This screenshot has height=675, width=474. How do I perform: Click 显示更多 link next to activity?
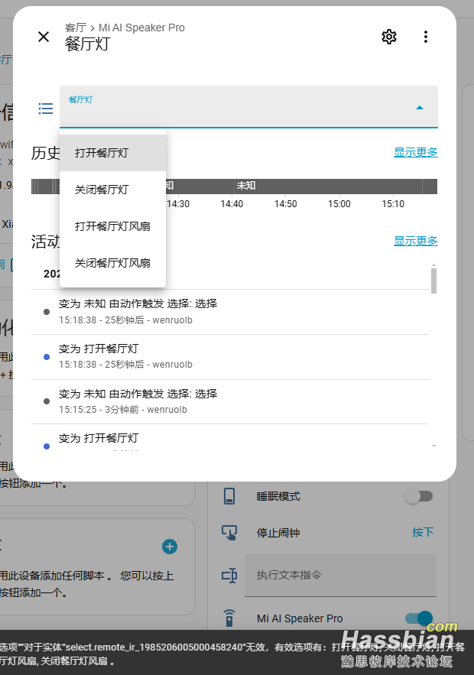tap(415, 241)
